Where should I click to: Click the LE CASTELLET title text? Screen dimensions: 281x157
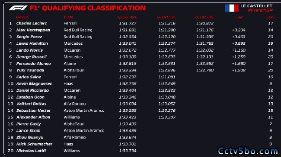[x=256, y=6]
